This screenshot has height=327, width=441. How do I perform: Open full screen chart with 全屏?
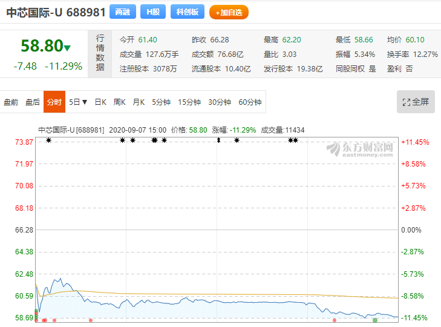[416, 102]
